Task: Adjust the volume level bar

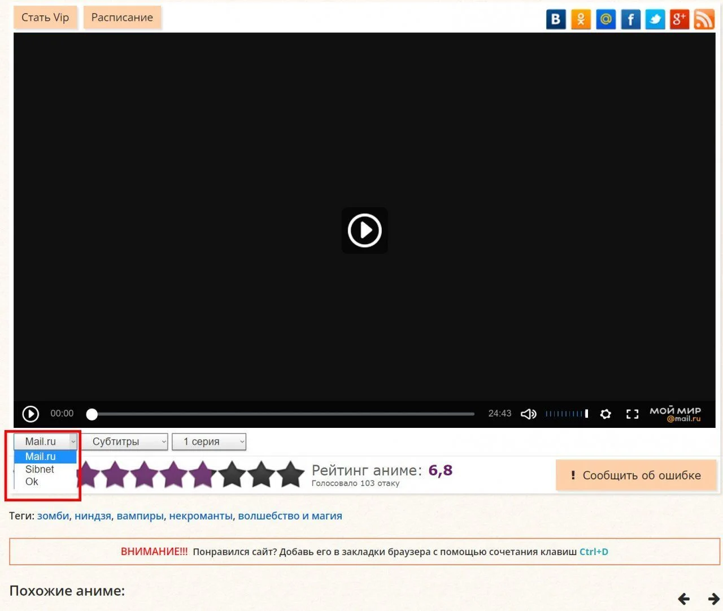Action: point(567,414)
